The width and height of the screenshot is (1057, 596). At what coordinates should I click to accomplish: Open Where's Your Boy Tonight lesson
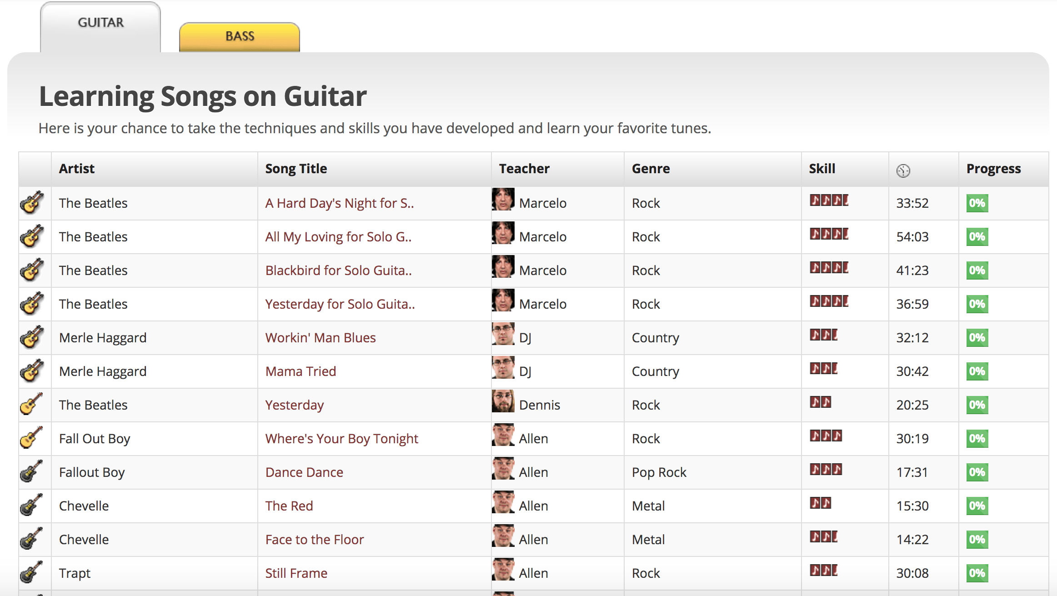click(x=342, y=439)
